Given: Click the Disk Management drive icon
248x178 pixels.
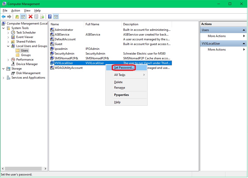Looking at the screenshot, I should [13, 73].
